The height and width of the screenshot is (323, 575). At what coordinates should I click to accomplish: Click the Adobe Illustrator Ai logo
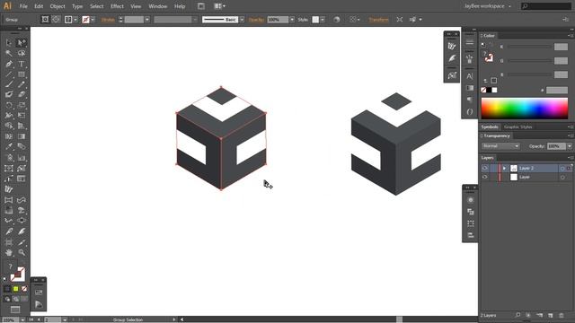click(7, 6)
